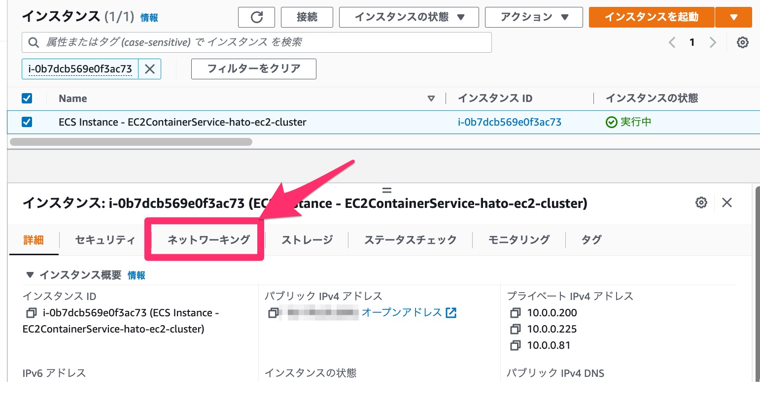Viewport: 760px width, 402px height.
Task: Copy the public IPv4 address with copy icon
Action: 274,313
